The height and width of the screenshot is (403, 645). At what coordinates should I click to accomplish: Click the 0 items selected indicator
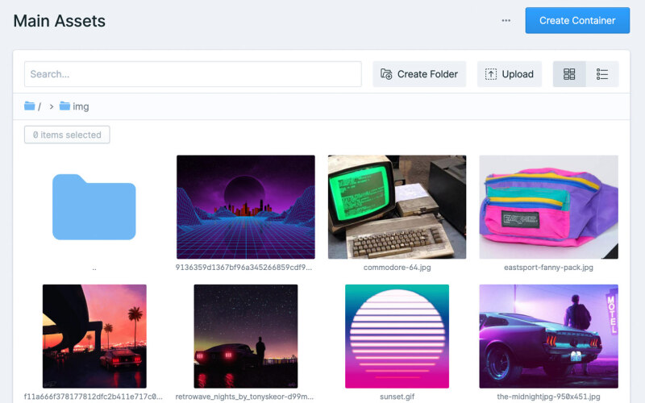point(67,135)
